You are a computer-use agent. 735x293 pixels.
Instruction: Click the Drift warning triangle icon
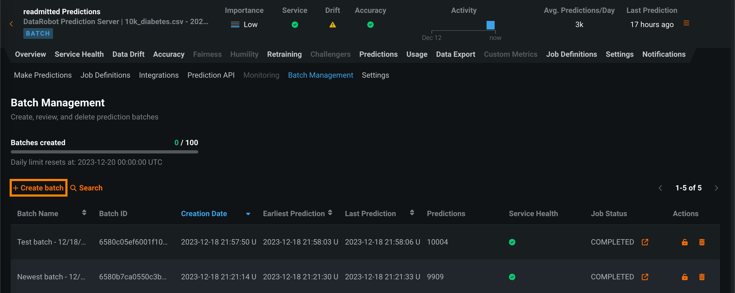[332, 25]
